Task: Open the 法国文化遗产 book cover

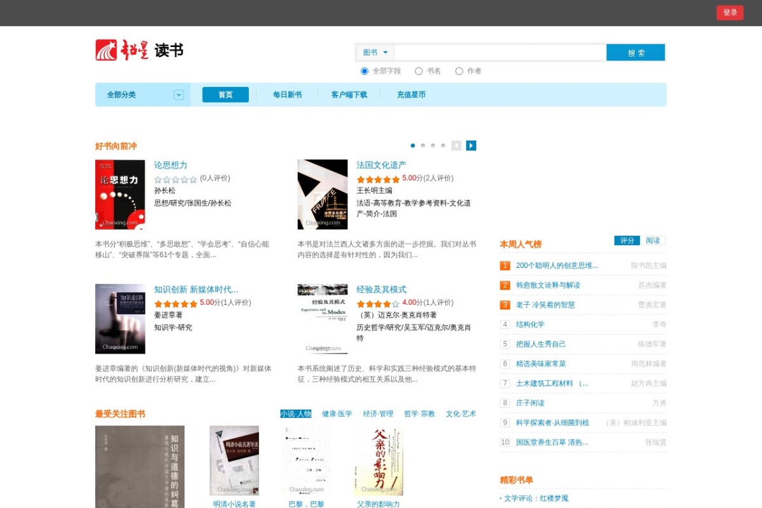Action: [x=323, y=194]
